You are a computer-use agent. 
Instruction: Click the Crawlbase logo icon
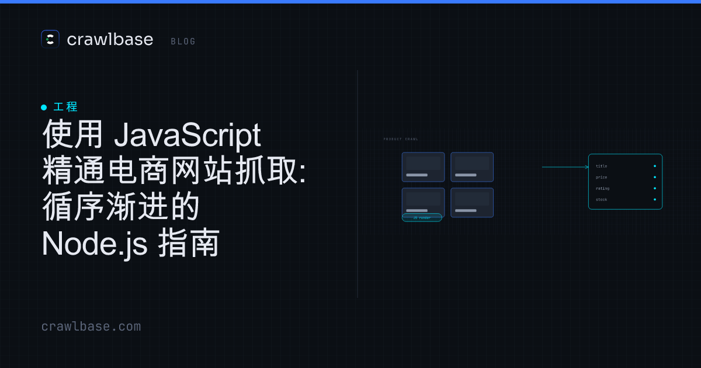click(x=50, y=39)
